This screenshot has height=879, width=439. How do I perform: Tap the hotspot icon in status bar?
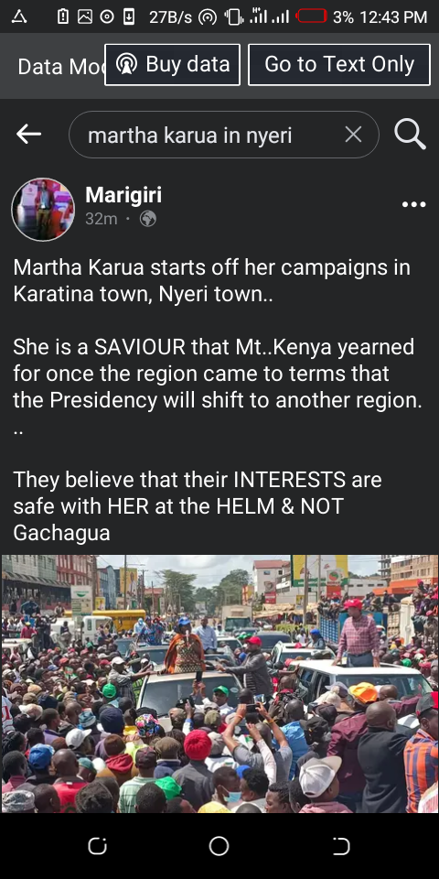click(x=208, y=17)
